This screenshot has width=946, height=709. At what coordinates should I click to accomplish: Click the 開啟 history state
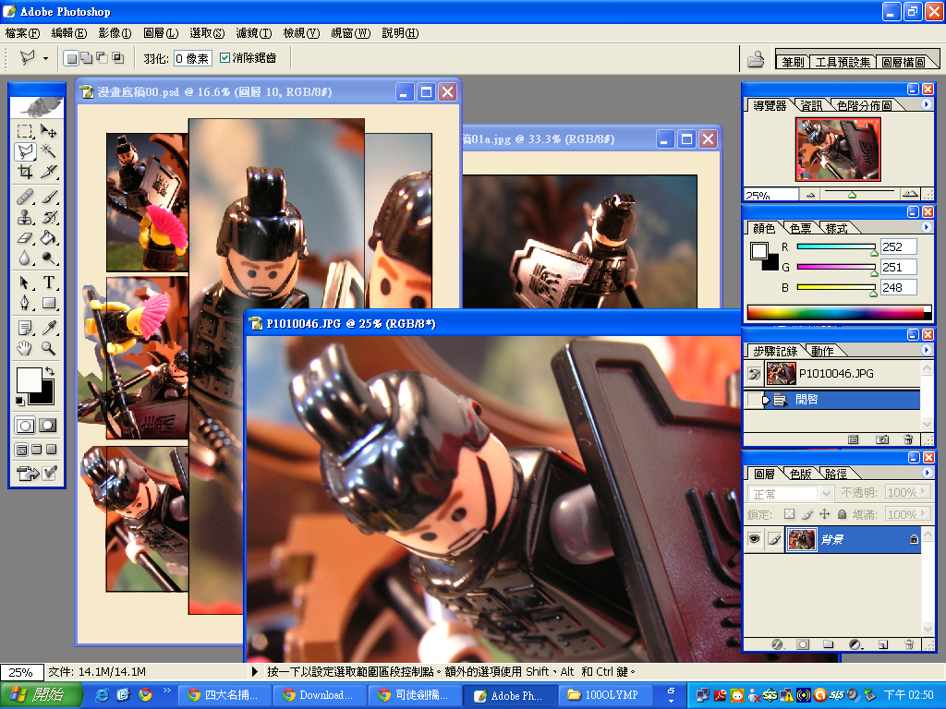(x=832, y=400)
